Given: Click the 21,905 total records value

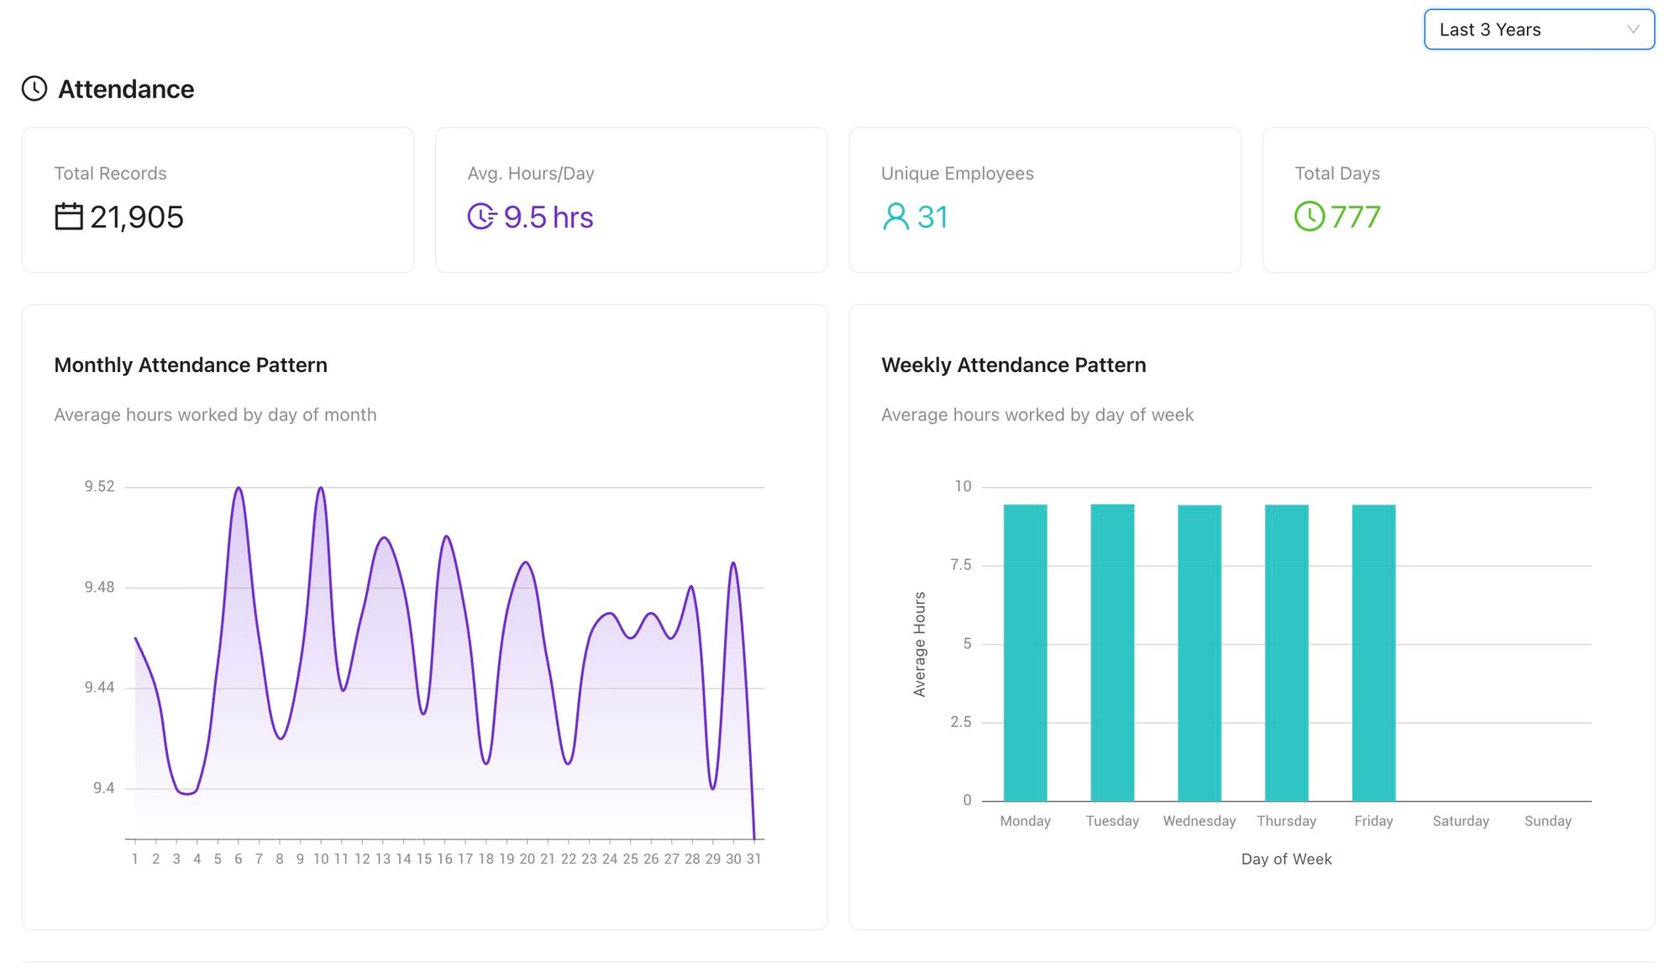Looking at the screenshot, I should (x=136, y=217).
